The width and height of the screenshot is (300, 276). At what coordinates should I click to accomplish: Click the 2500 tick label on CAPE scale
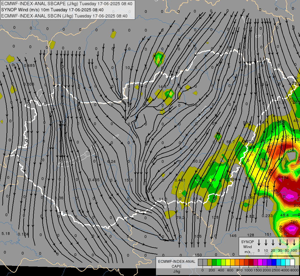pos(276,270)
